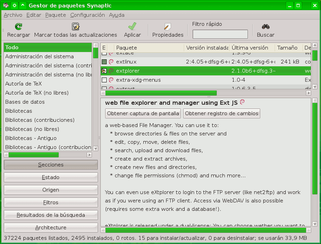Screen dimensions: 321x244
Task: Toggle the extlinux installed status box
Action: (104, 62)
